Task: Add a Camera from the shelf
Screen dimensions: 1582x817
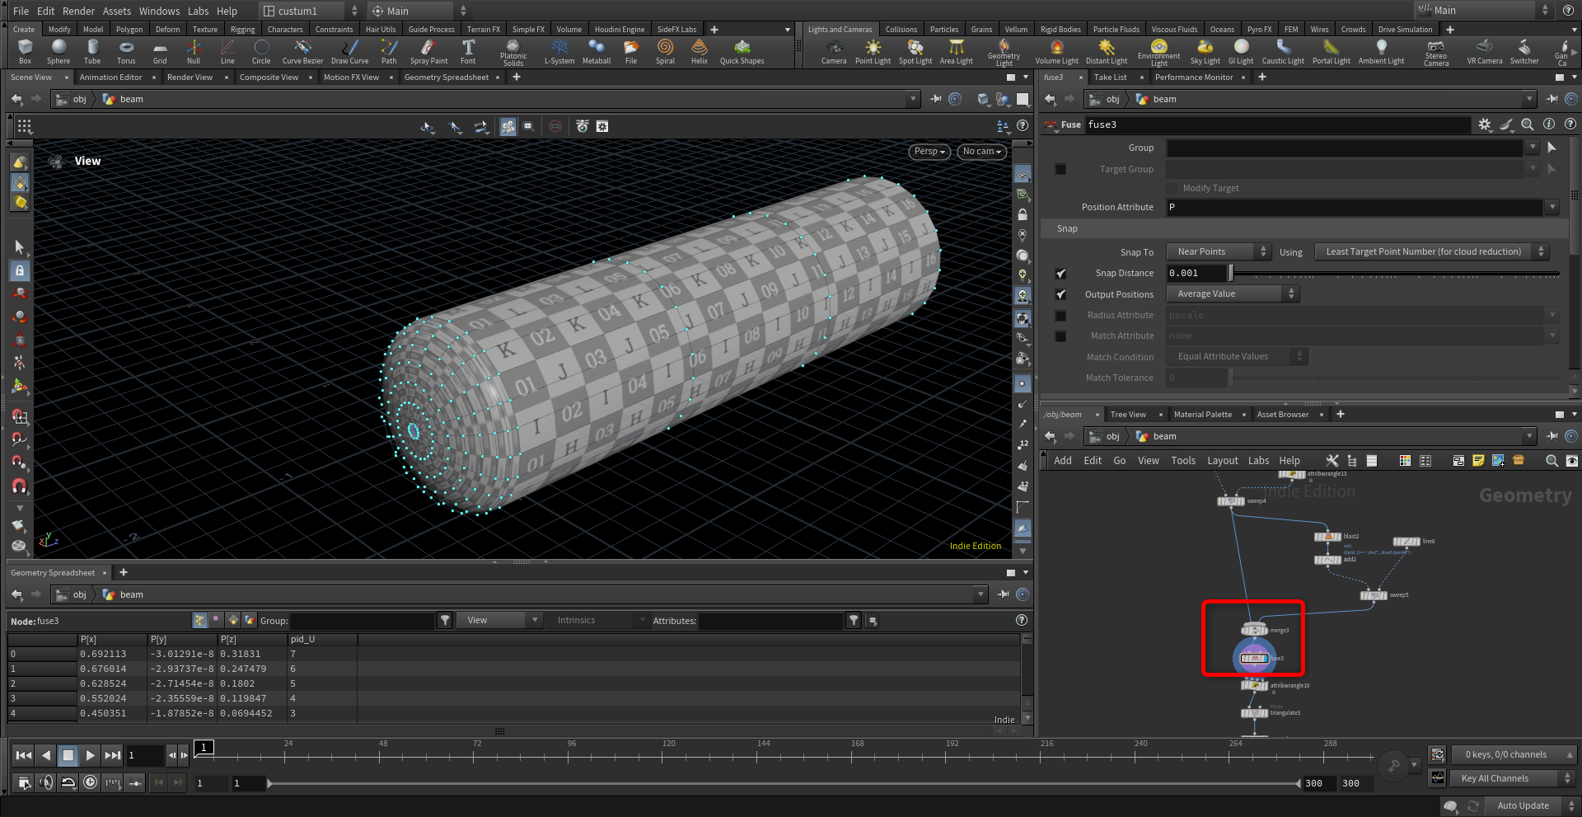Action: tap(833, 51)
